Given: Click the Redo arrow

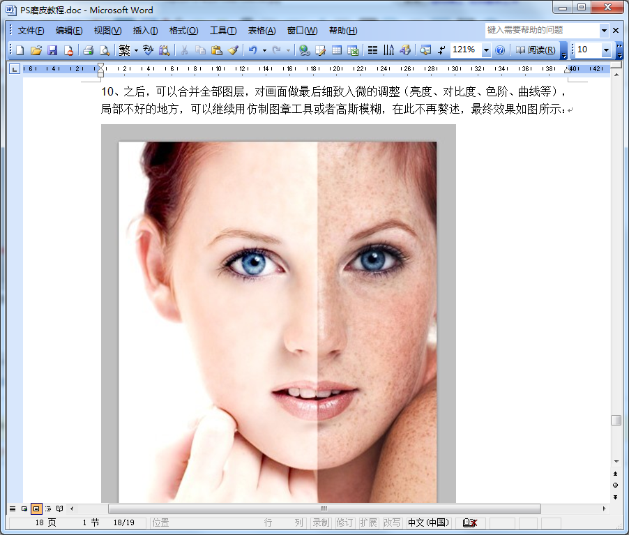Looking at the screenshot, I should point(276,50).
